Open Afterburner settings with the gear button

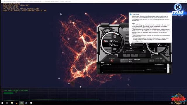pos(127,55)
